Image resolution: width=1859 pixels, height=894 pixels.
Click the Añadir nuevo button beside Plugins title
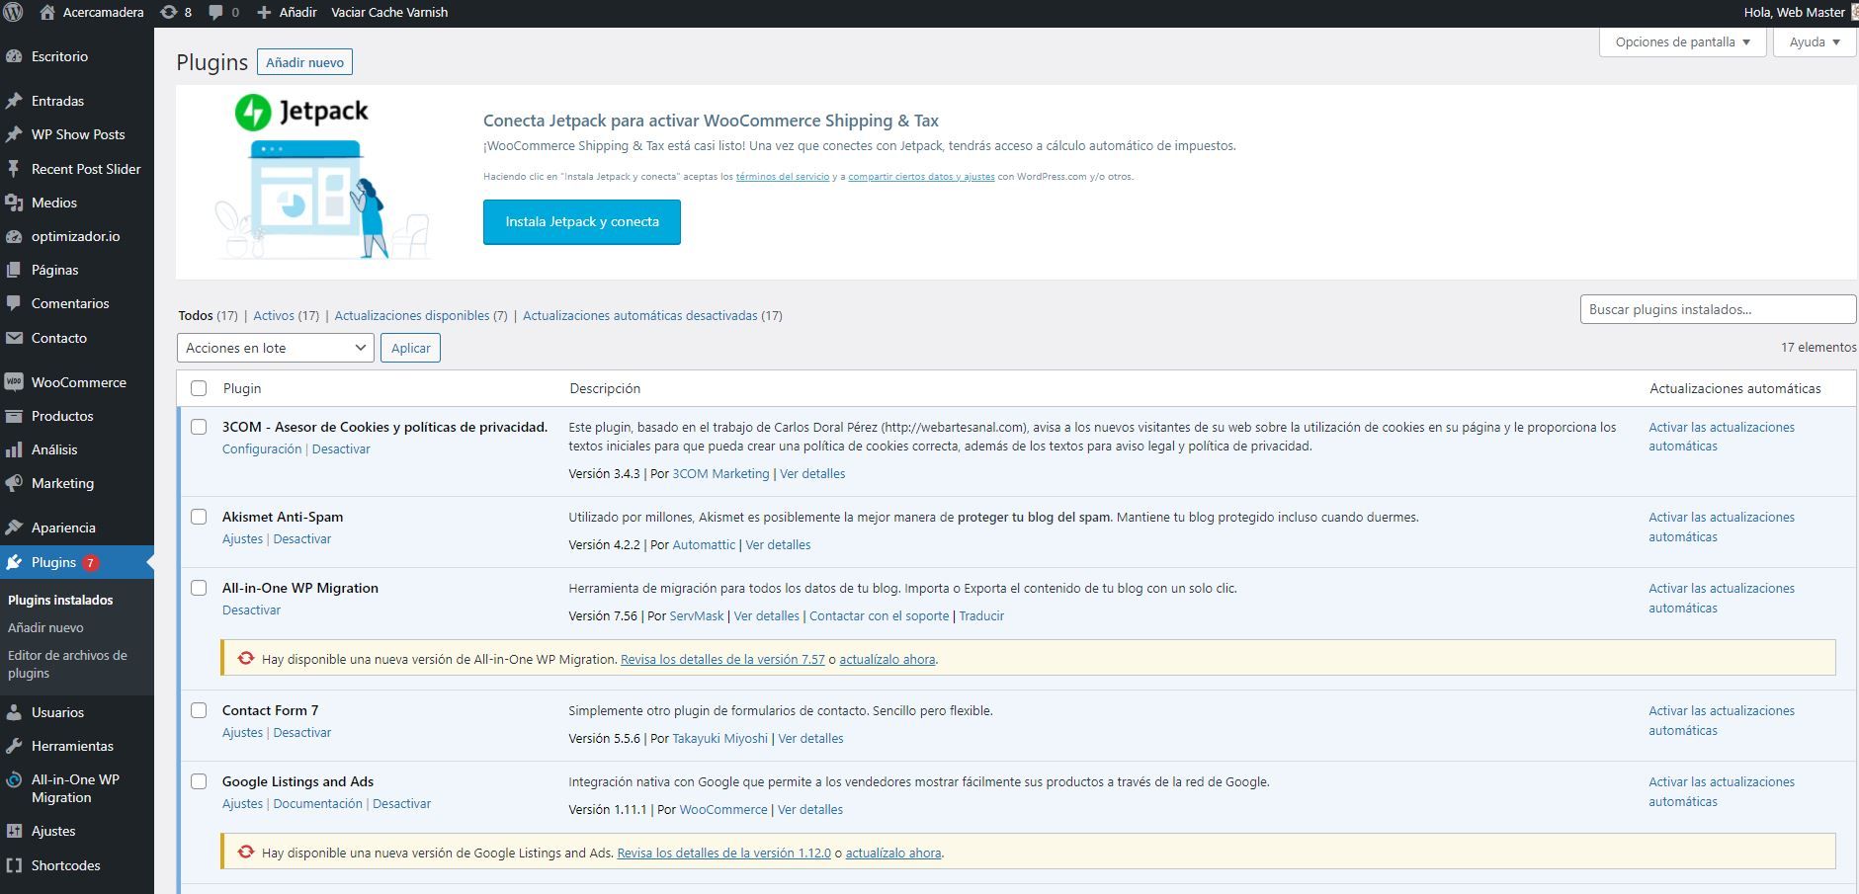[304, 62]
